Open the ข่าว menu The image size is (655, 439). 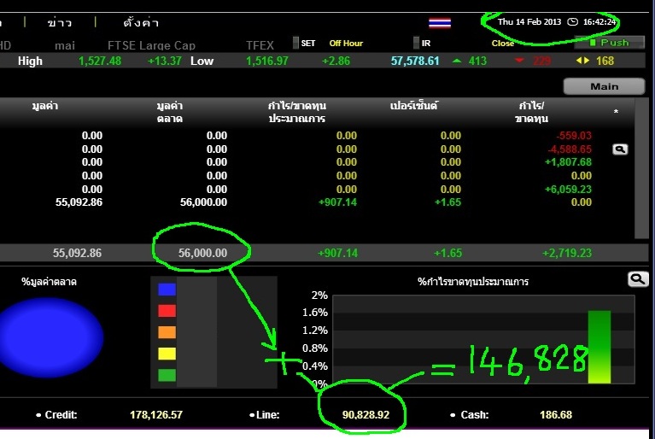coord(59,22)
